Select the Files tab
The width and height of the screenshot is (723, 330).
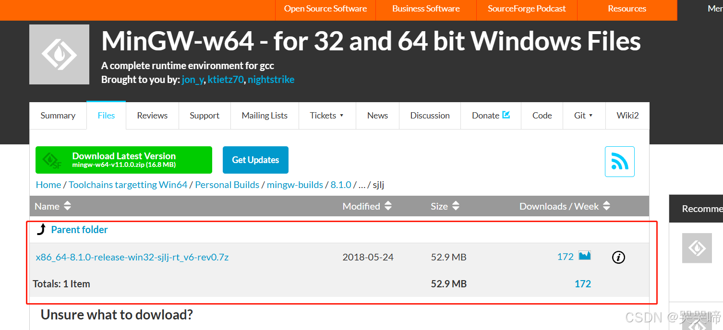point(106,116)
